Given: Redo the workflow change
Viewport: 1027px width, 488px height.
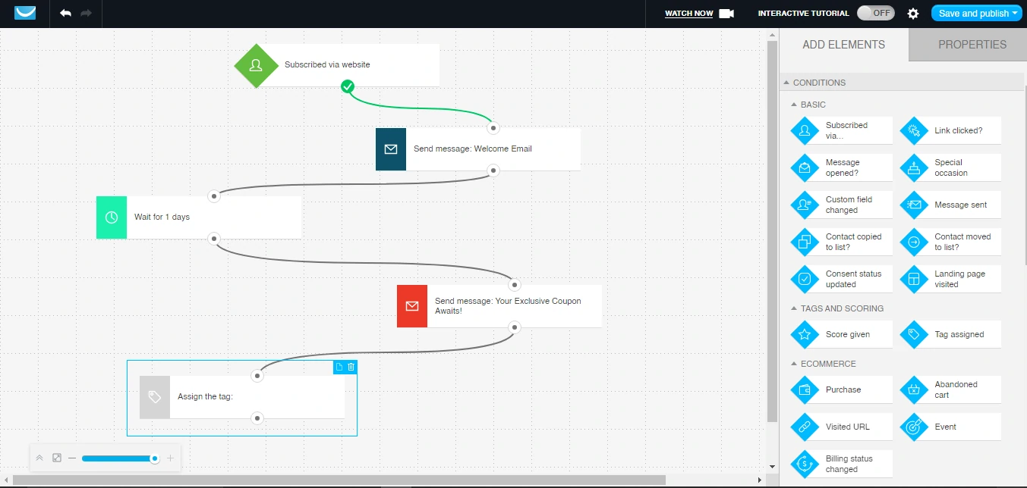Looking at the screenshot, I should pos(86,14).
